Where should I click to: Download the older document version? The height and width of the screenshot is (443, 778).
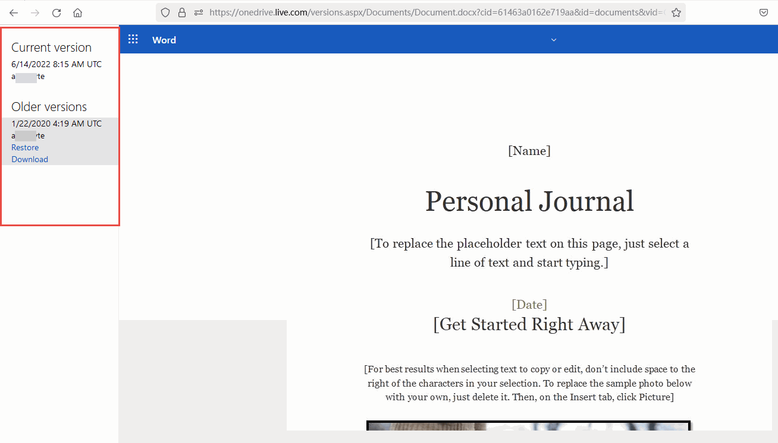click(x=30, y=159)
